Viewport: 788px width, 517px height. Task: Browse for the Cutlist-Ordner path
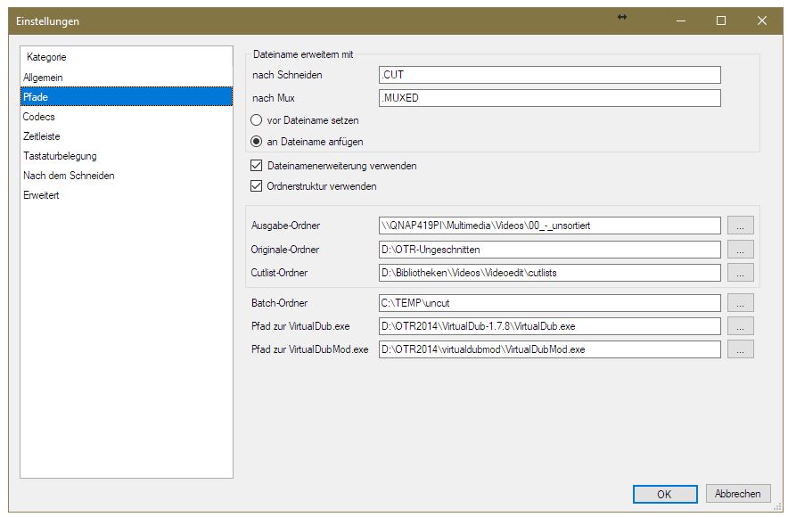(740, 273)
